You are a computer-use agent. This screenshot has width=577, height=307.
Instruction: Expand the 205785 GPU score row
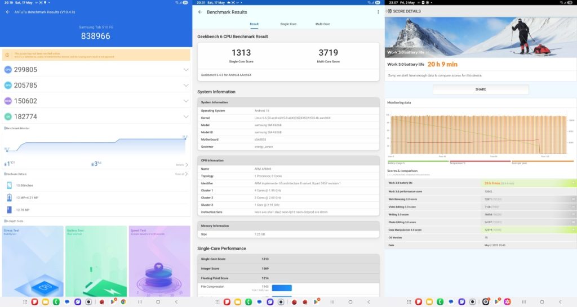coord(186,85)
